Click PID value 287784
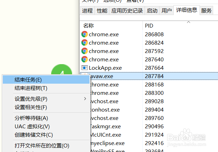This screenshot has height=152, width=218. click(x=154, y=76)
